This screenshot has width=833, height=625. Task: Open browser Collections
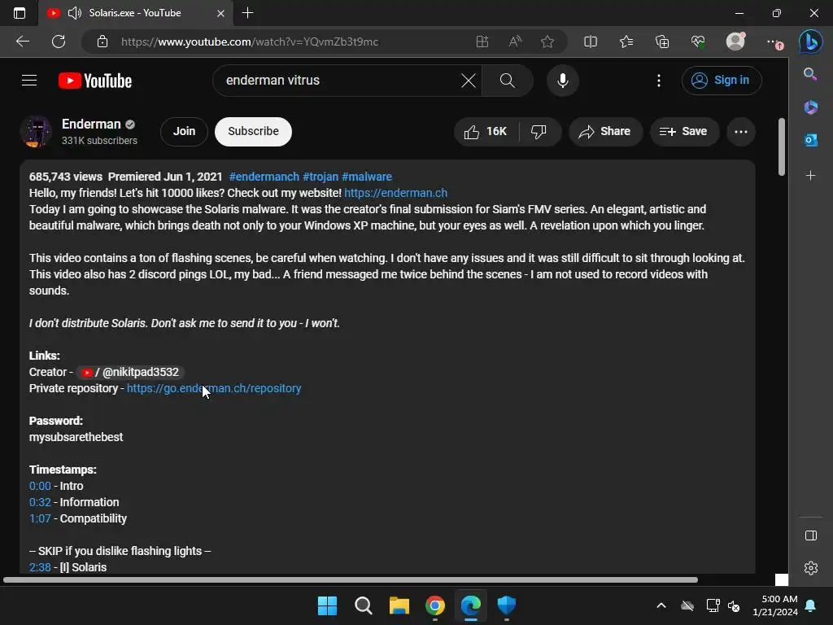[x=662, y=42]
